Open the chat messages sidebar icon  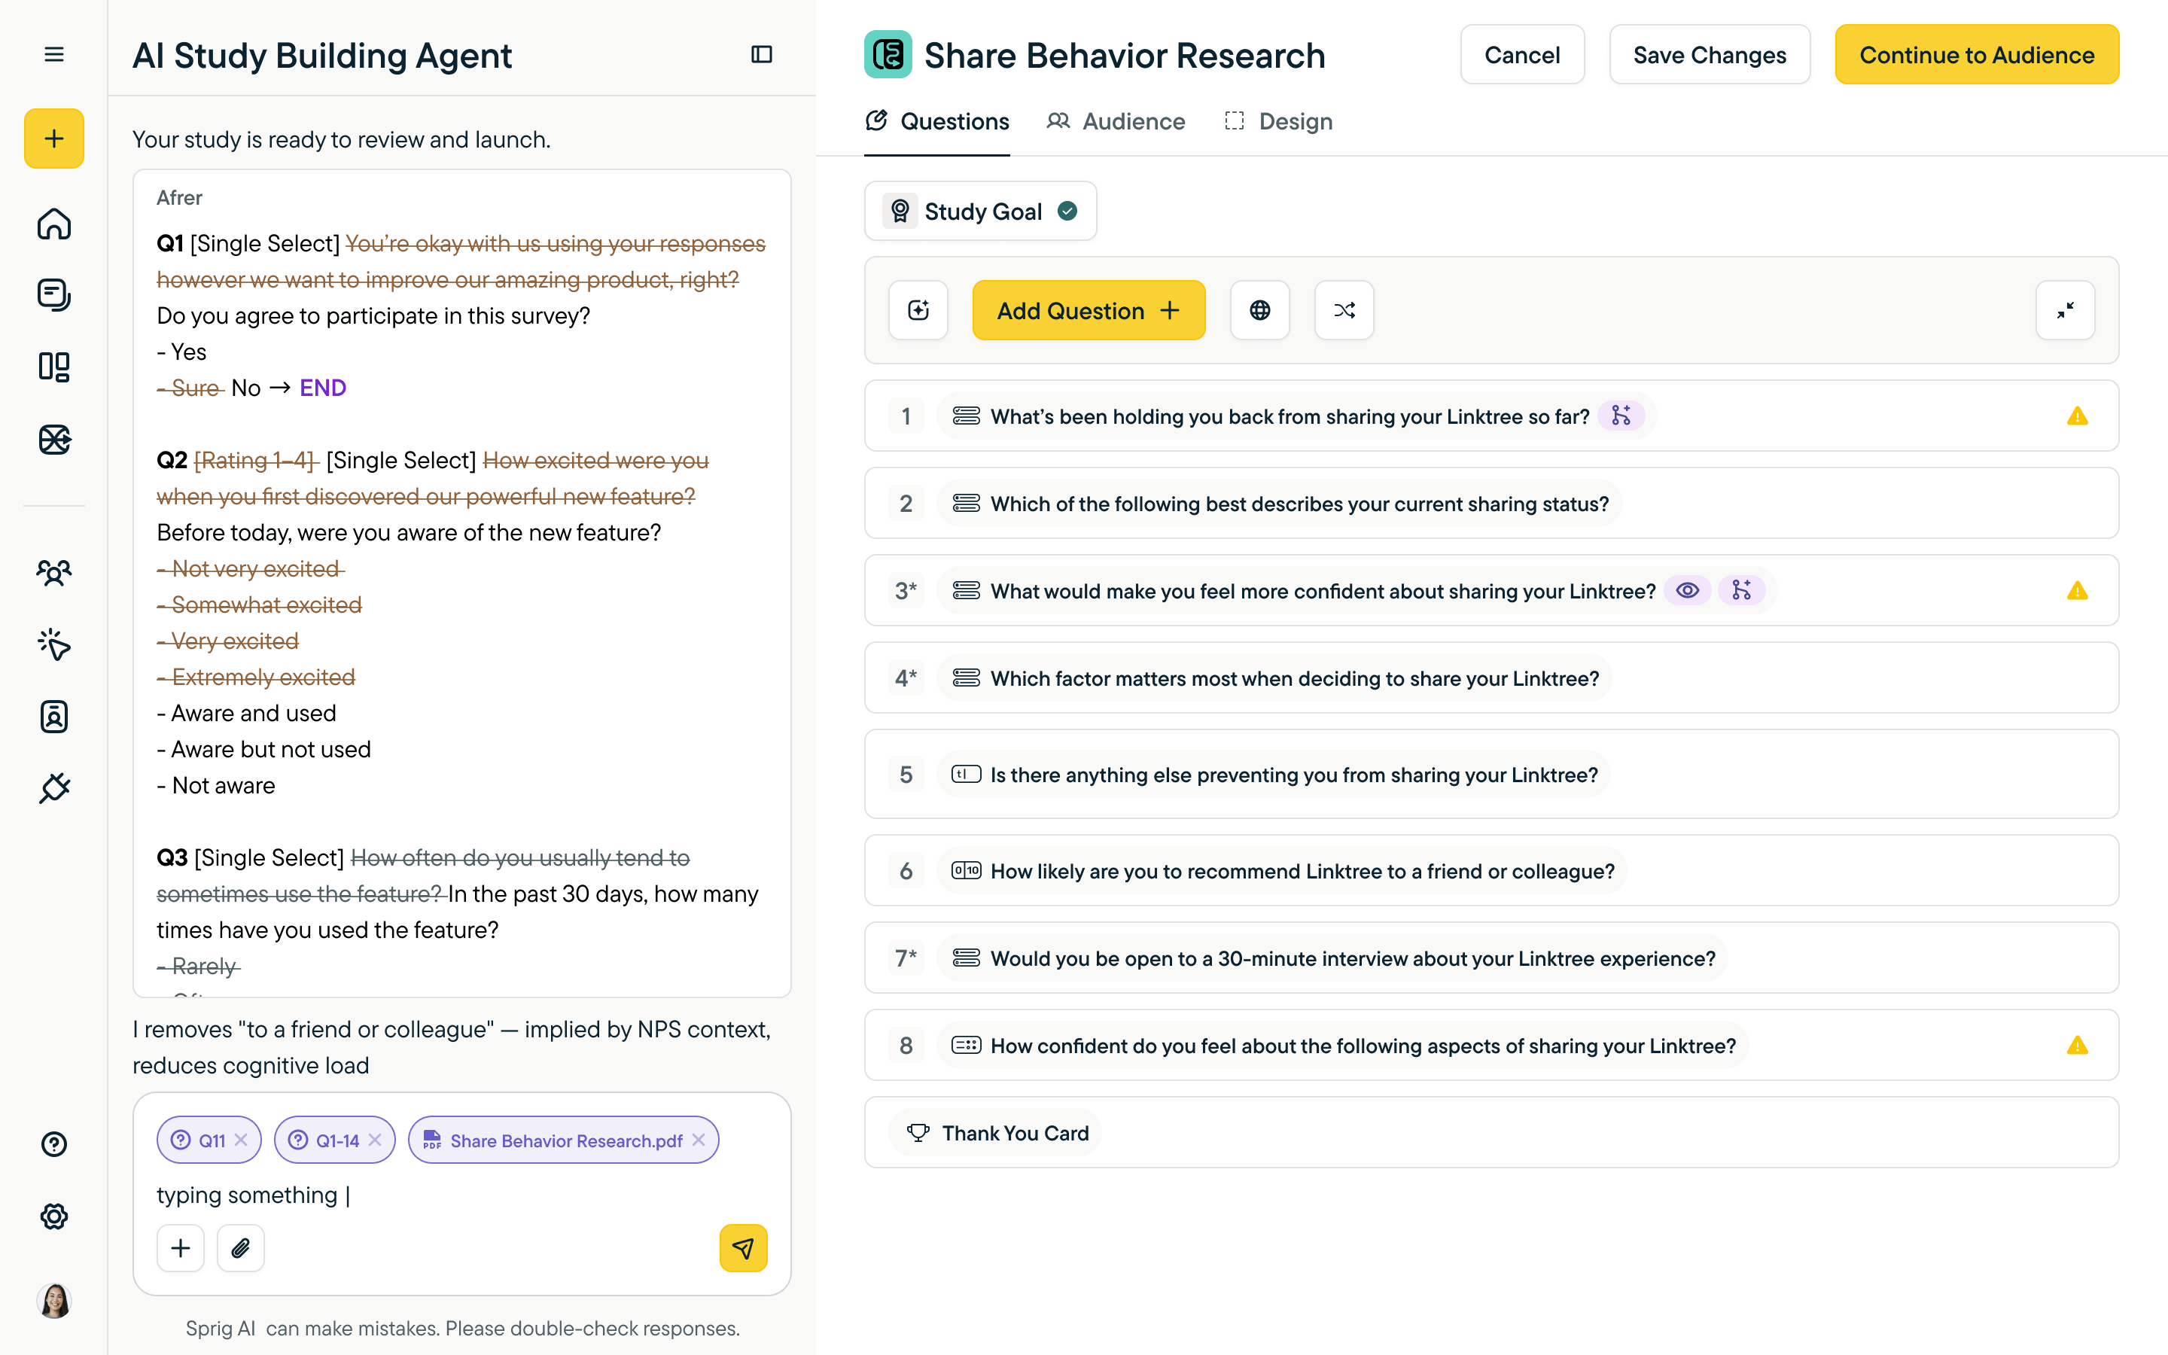pos(53,295)
